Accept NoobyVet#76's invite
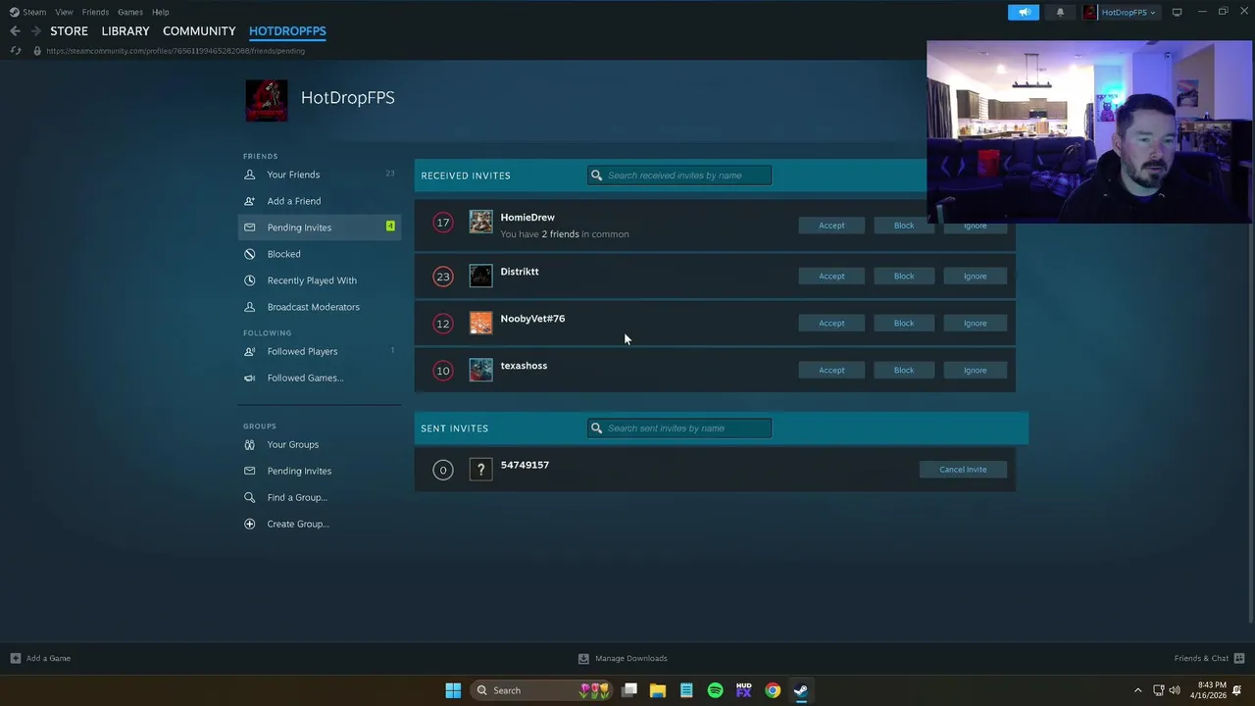The image size is (1255, 706). [831, 324]
